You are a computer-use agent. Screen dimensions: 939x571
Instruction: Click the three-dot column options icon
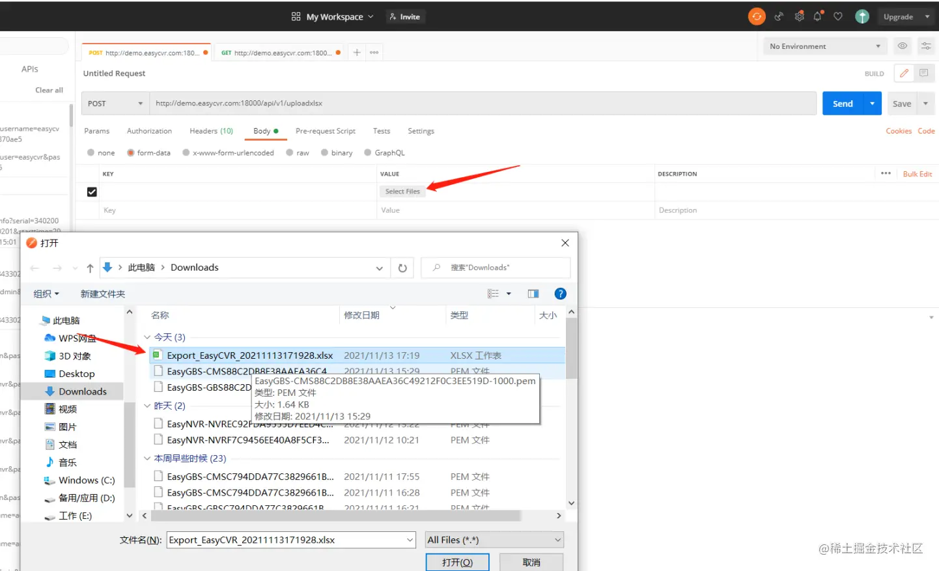point(886,173)
